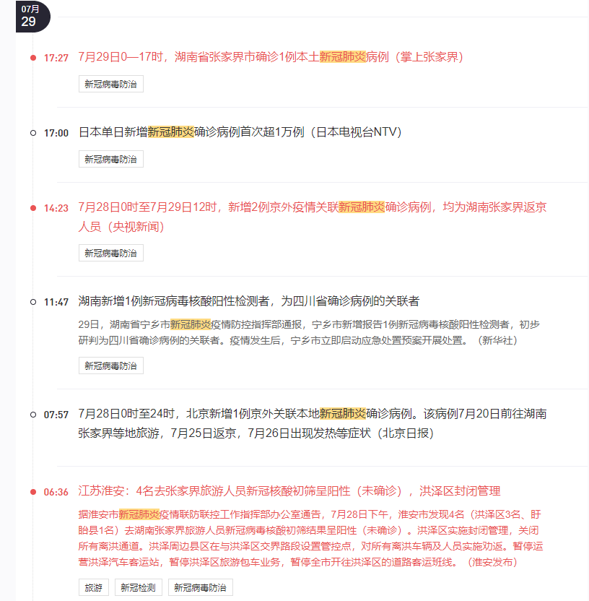Click the 新冠病毒防治 tag under the 17:00 item
Screen dimensions: 589x601
tap(111, 159)
